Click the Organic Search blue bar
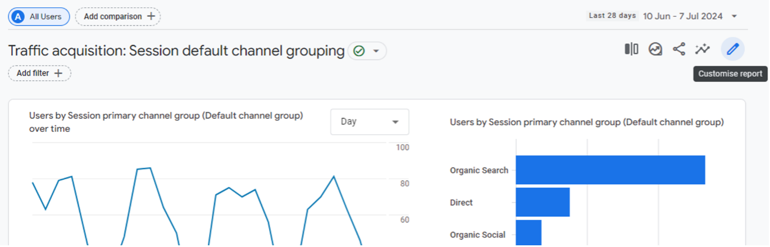The width and height of the screenshot is (770, 247). click(x=610, y=170)
